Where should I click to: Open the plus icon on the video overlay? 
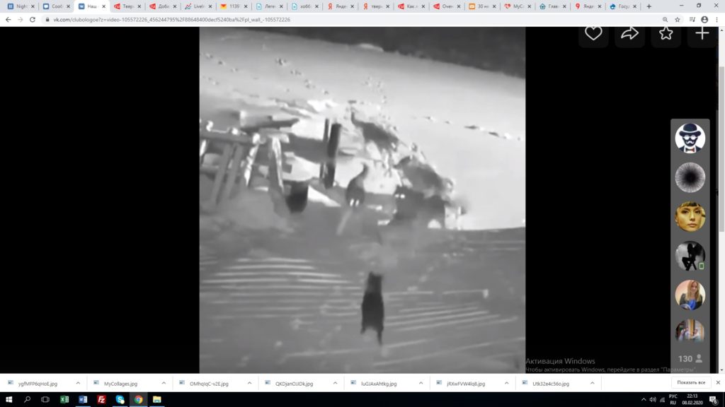pos(702,33)
